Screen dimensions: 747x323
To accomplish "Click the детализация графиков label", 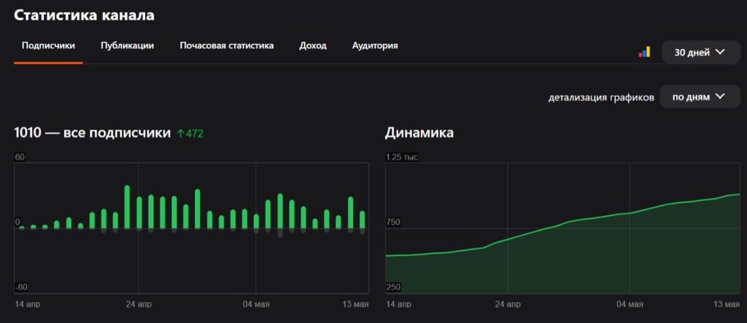I will coord(601,98).
